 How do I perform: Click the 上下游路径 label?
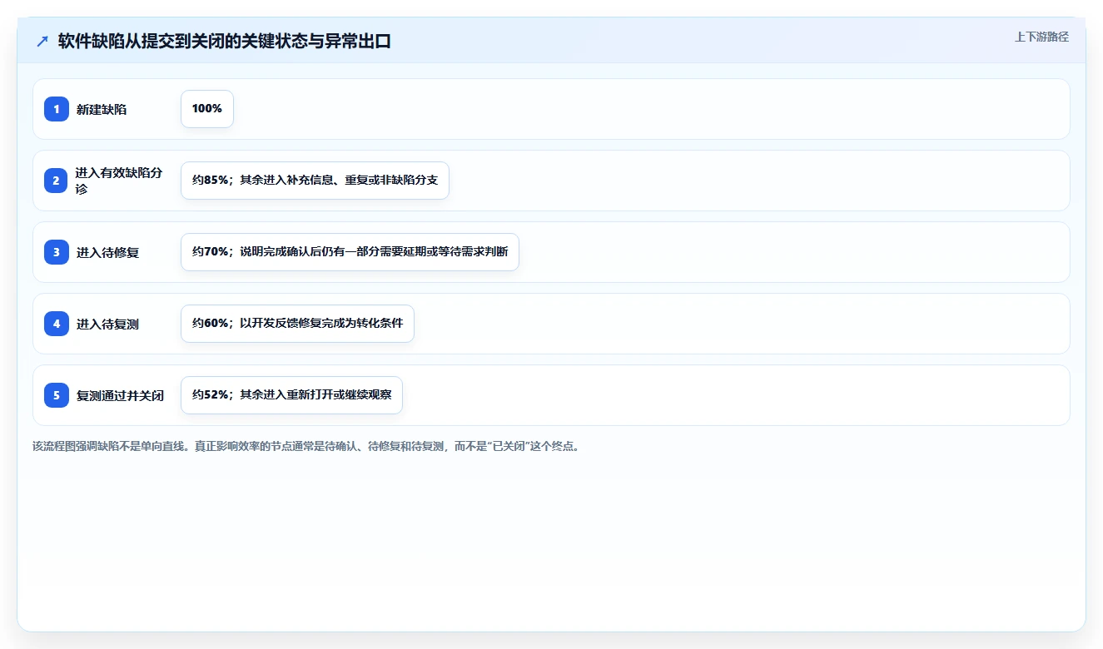click(1041, 37)
